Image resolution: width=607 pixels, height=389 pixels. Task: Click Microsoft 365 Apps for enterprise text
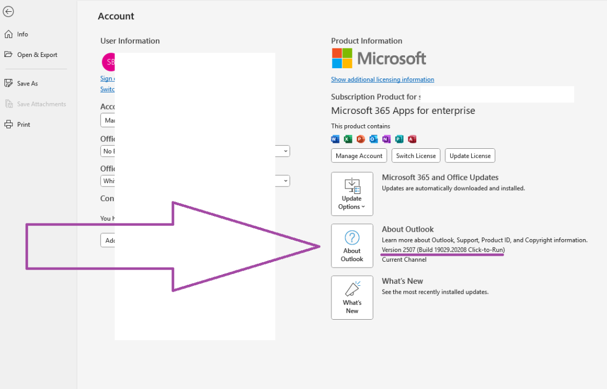point(403,111)
